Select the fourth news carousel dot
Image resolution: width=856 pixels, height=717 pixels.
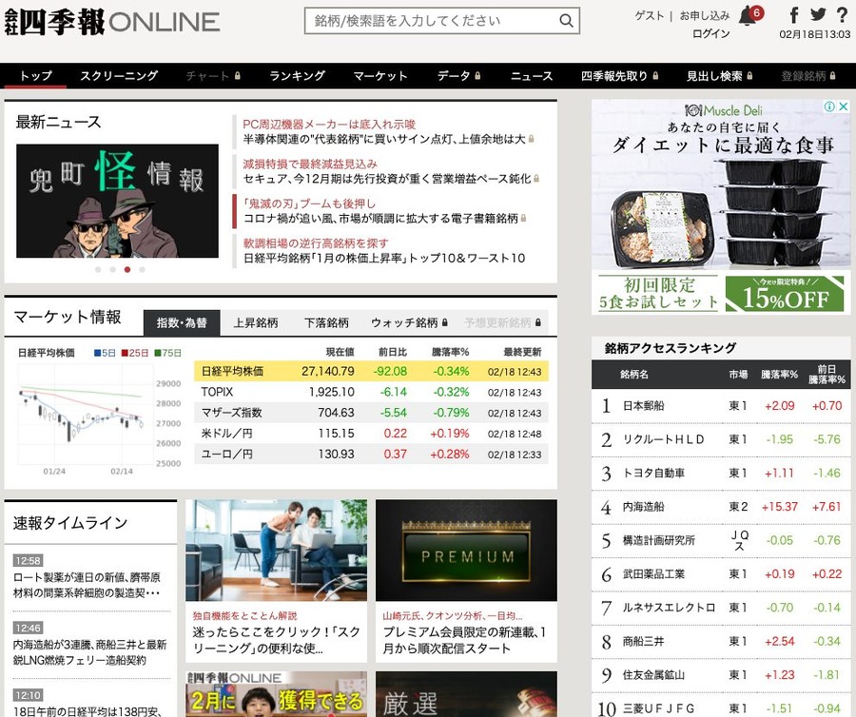[x=142, y=269]
